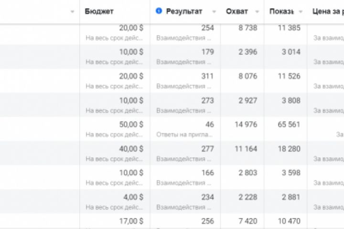The height and width of the screenshot is (229, 344).
Task: Click the Результат column header label
Action: [184, 11]
